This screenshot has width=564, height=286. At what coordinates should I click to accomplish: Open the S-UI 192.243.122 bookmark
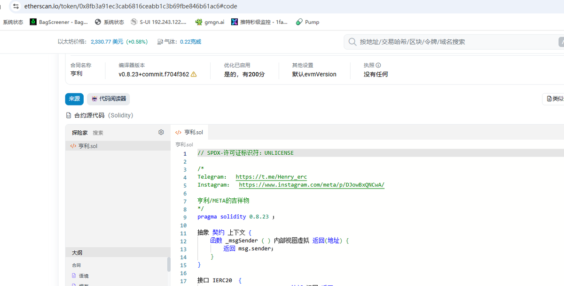[158, 22]
